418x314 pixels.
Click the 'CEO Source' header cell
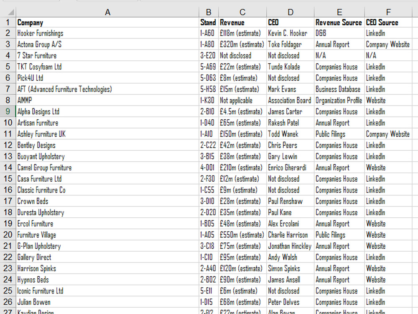click(x=388, y=22)
